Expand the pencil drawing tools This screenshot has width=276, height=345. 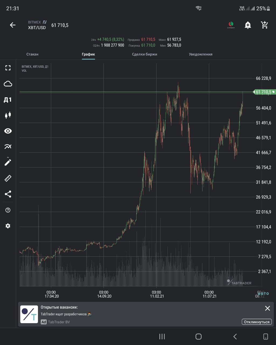tap(8, 162)
